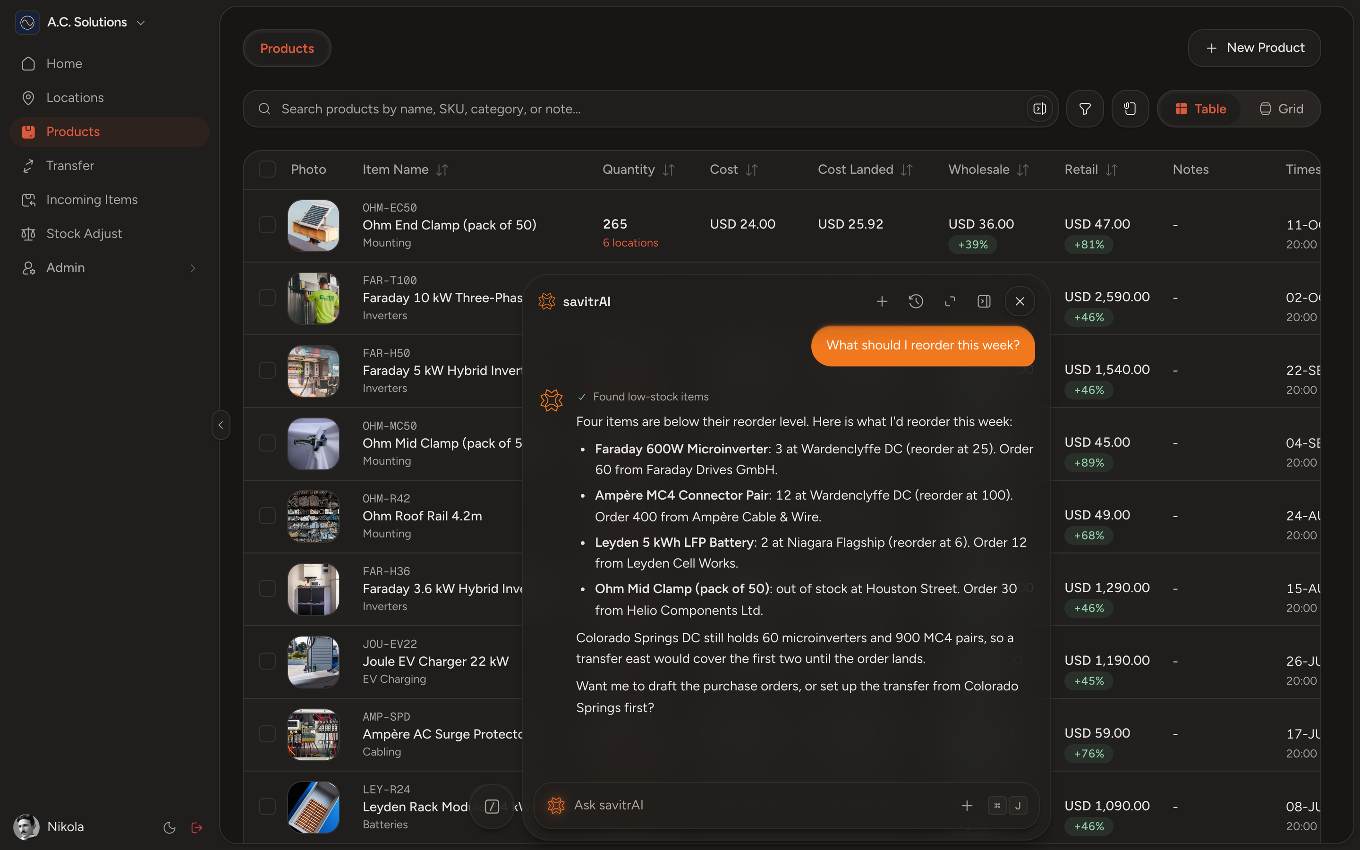Sort by Retail column
1360x850 pixels.
pos(1112,170)
